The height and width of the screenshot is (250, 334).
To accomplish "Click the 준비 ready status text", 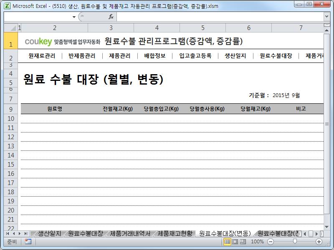I will pyautogui.click(x=12, y=242).
